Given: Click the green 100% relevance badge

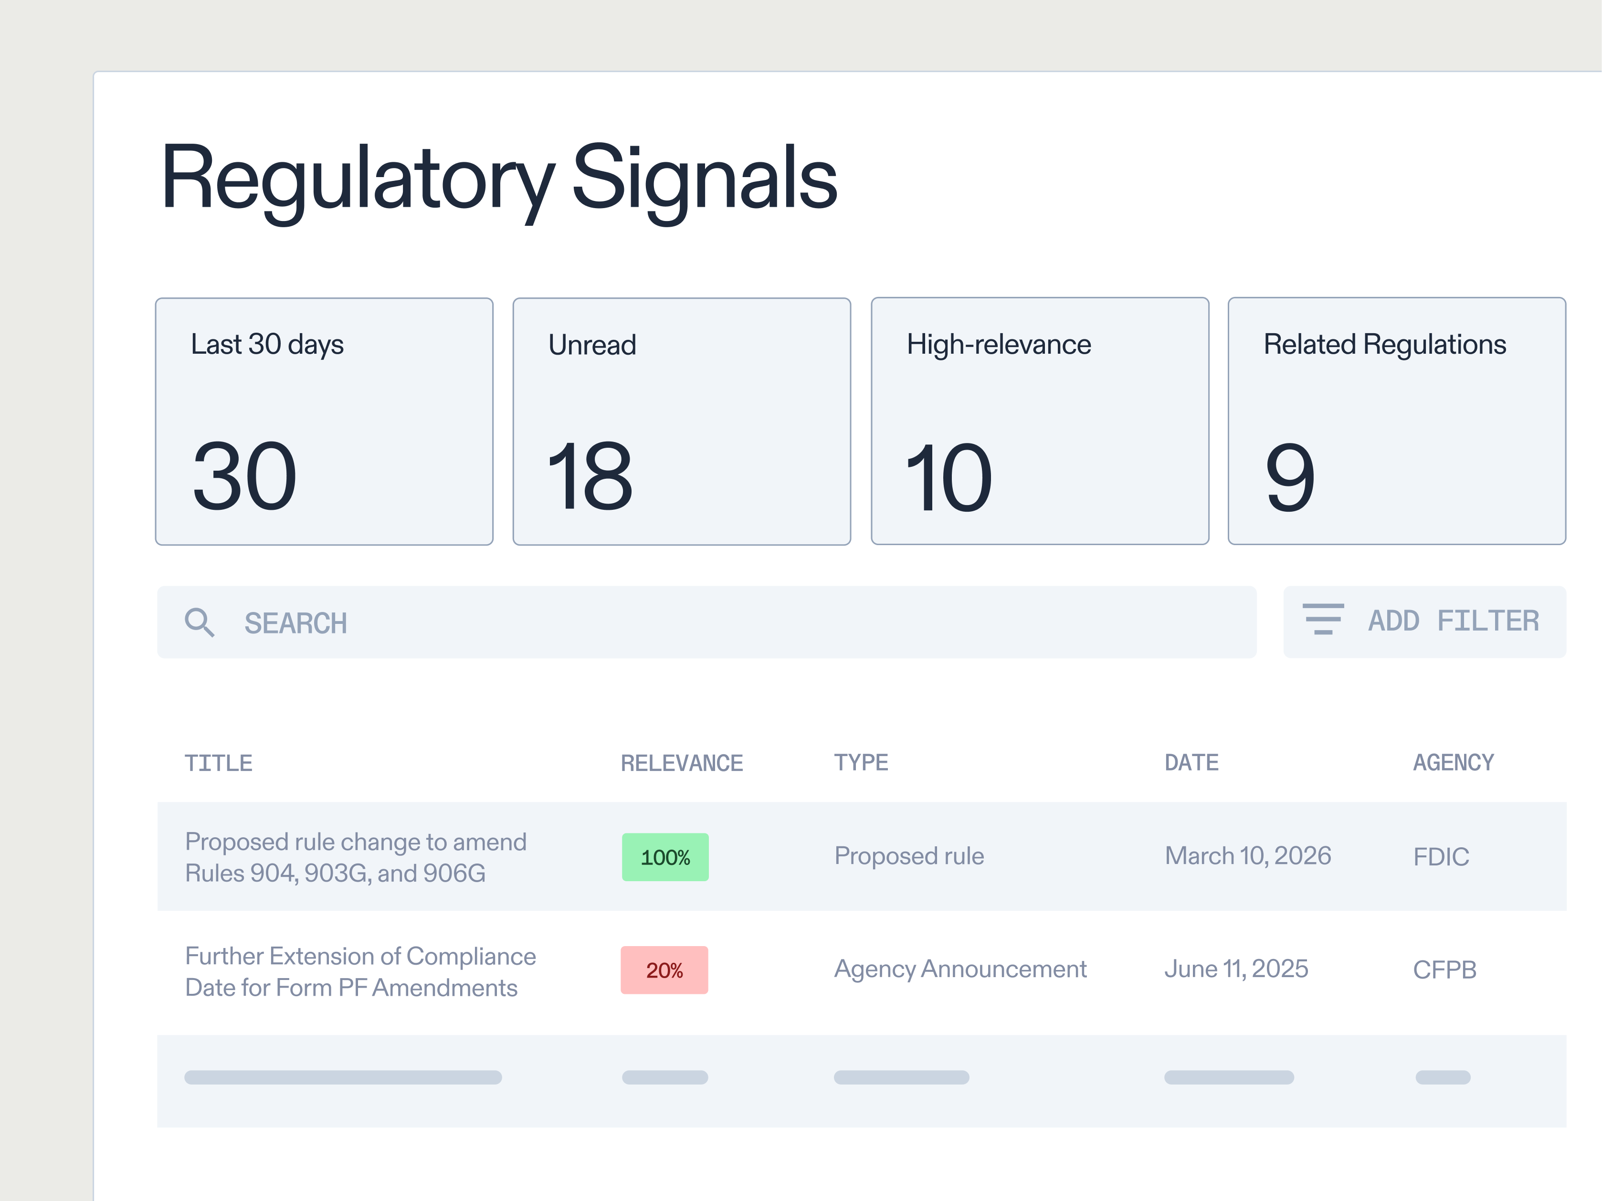Looking at the screenshot, I should tap(665, 857).
